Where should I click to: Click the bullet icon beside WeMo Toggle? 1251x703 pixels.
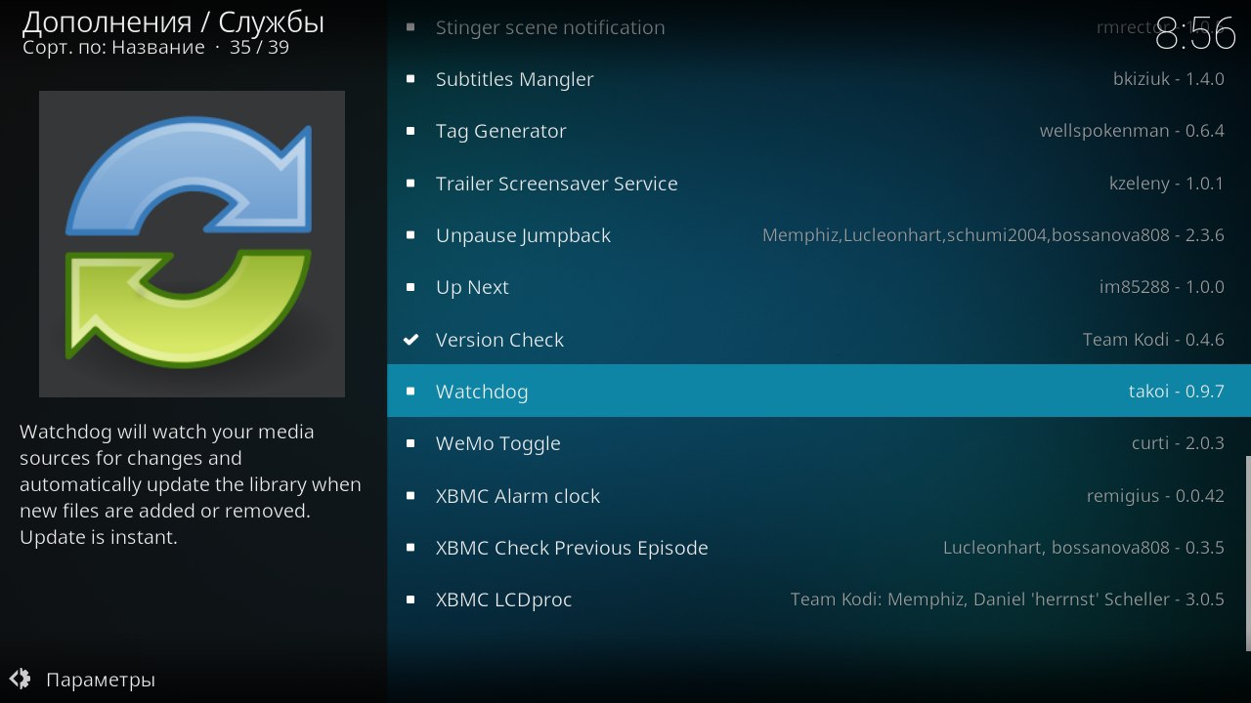pos(411,443)
